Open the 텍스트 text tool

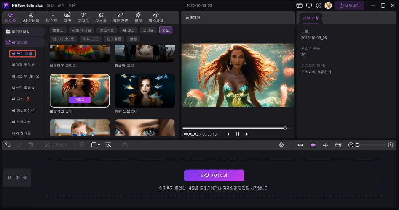(52, 18)
